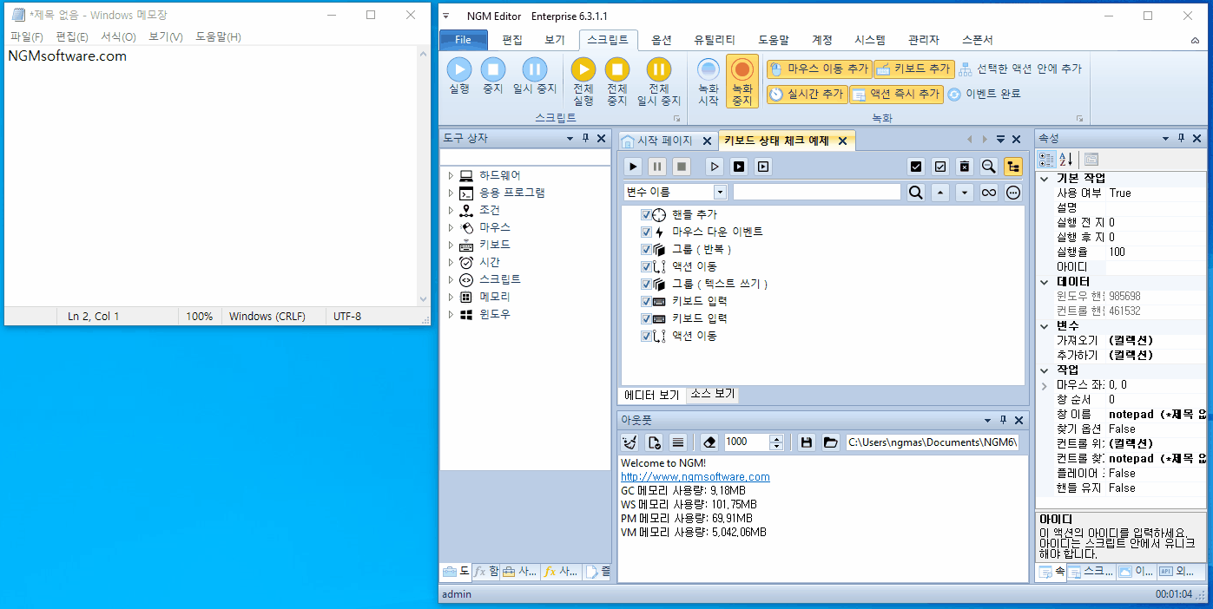Expand the 윈도우 toolbox node
1213x609 pixels.
click(451, 314)
